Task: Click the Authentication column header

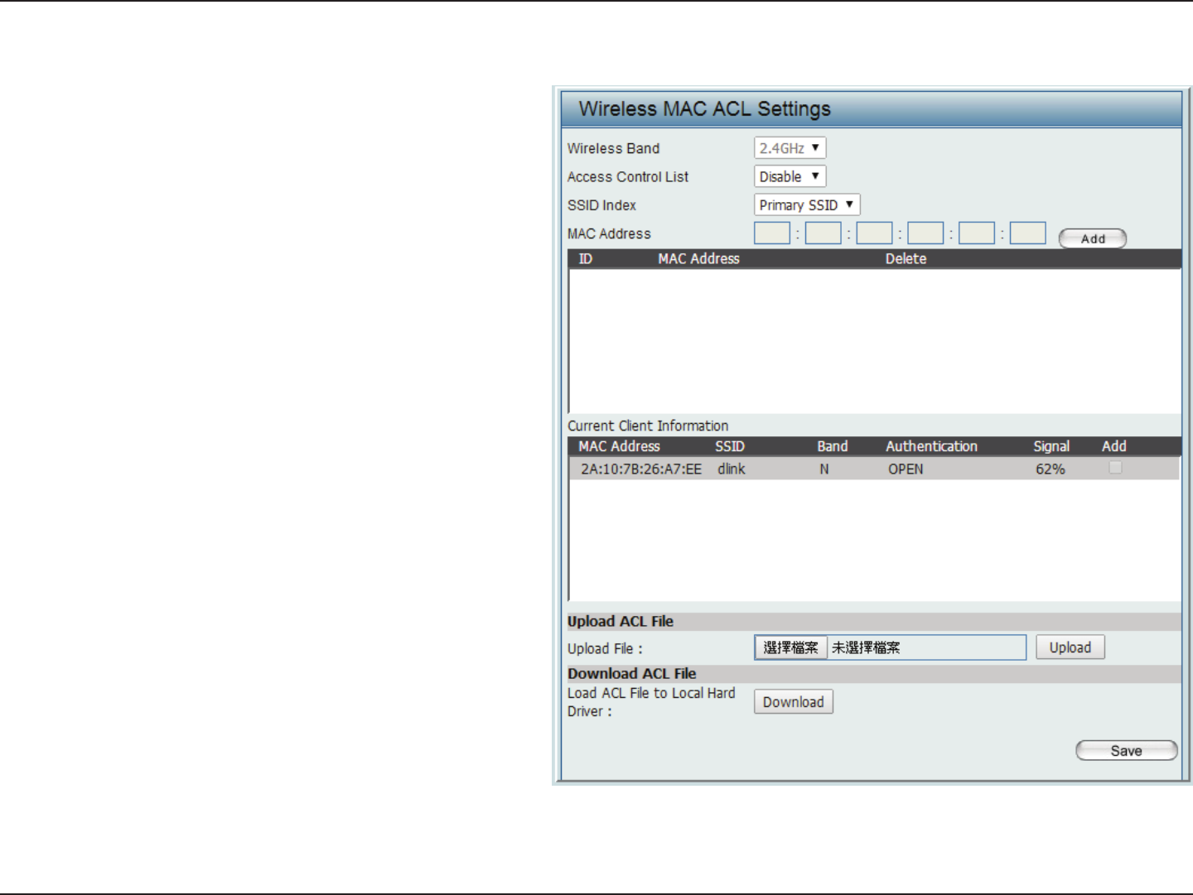Action: (931, 446)
